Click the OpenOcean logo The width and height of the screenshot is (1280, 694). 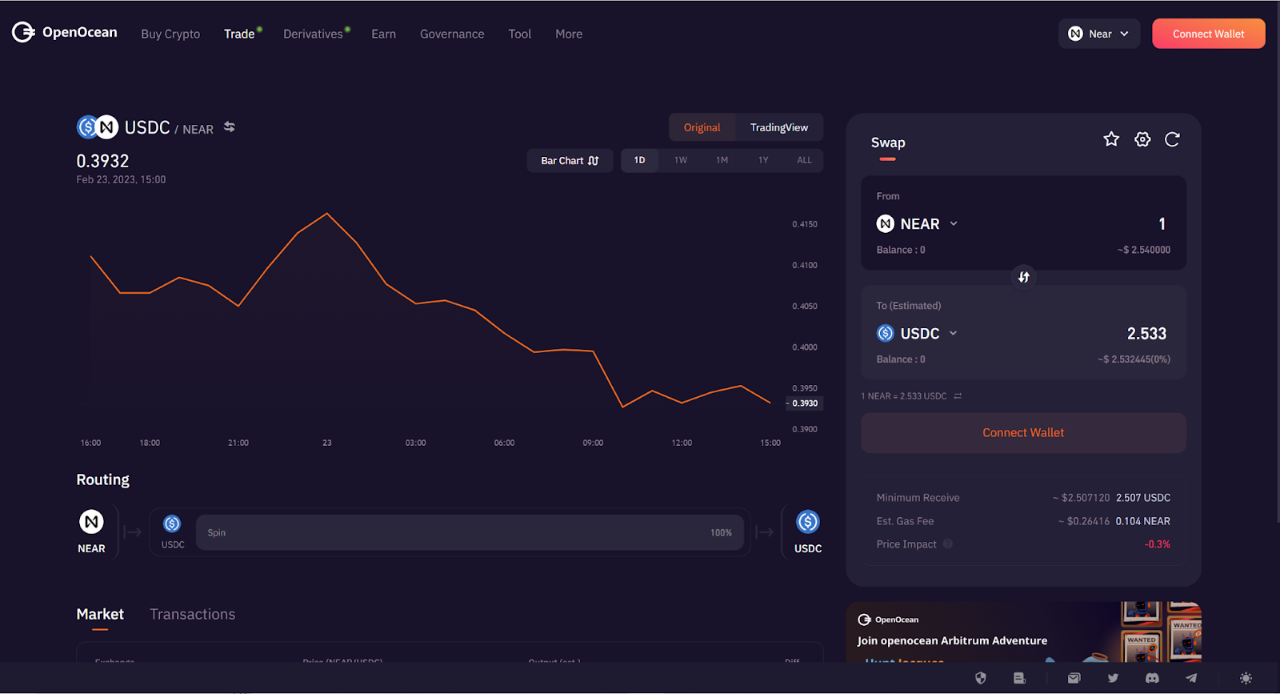[x=64, y=32]
